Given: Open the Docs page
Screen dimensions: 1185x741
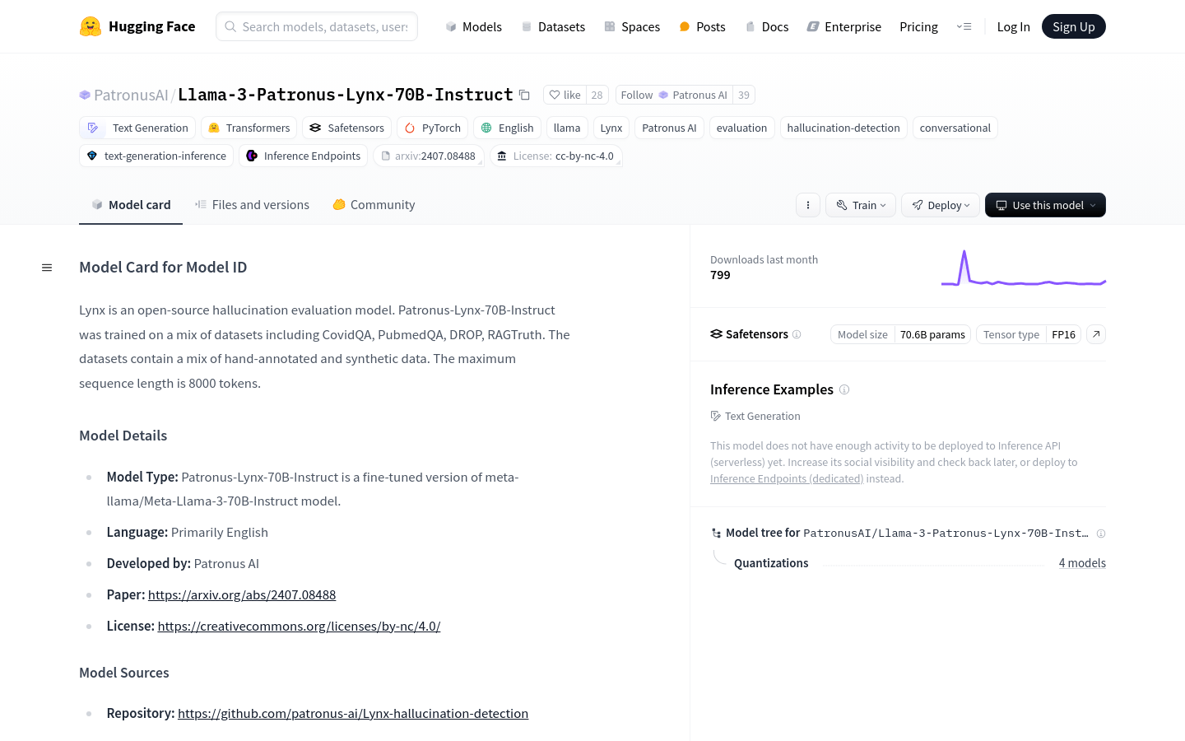Looking at the screenshot, I should tap(766, 26).
